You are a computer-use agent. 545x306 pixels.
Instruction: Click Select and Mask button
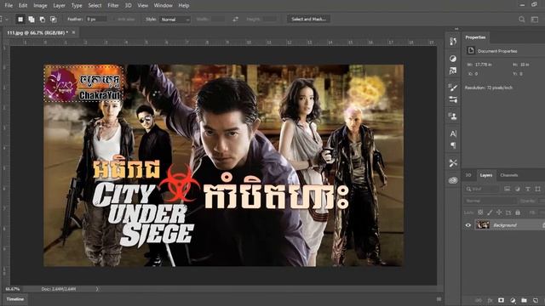pyautogui.click(x=308, y=19)
